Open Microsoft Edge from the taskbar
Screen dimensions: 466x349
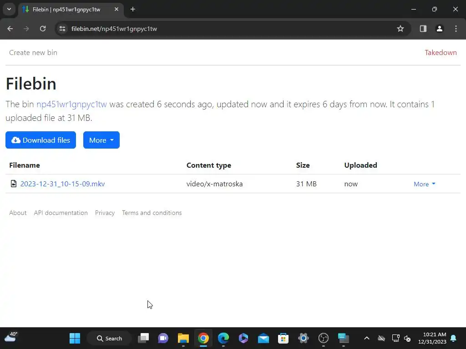click(223, 338)
